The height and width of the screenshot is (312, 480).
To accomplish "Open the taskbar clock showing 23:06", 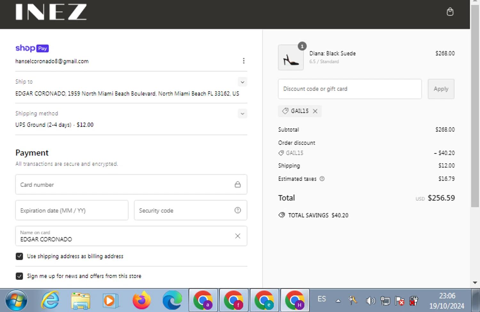I will [447, 301].
